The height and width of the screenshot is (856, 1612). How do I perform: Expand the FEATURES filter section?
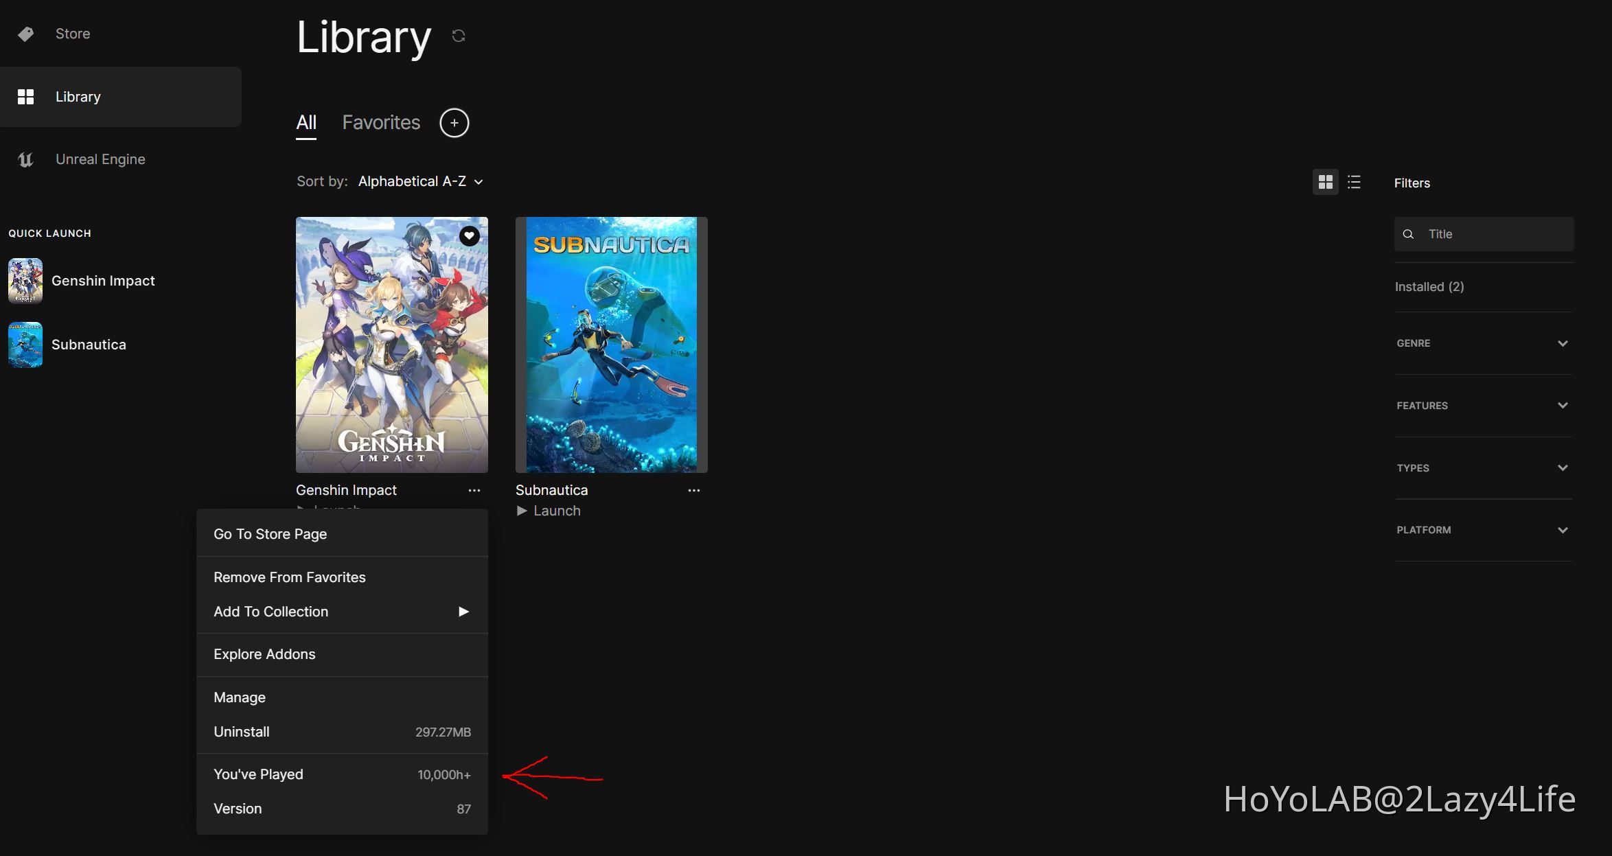coord(1483,405)
